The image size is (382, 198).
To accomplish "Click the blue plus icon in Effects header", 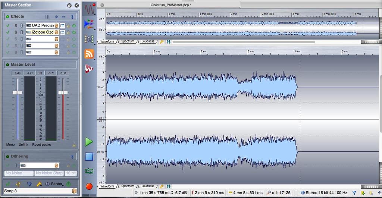I will coord(56,17).
